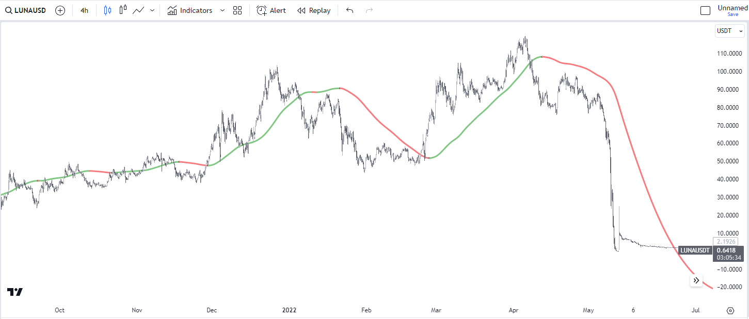This screenshot has width=749, height=319.
Task: Add a symbol to compare with plus icon
Action: click(x=60, y=10)
